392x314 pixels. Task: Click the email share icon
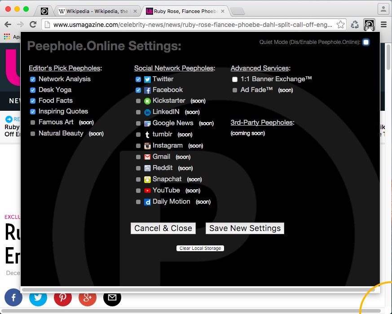[x=112, y=297]
